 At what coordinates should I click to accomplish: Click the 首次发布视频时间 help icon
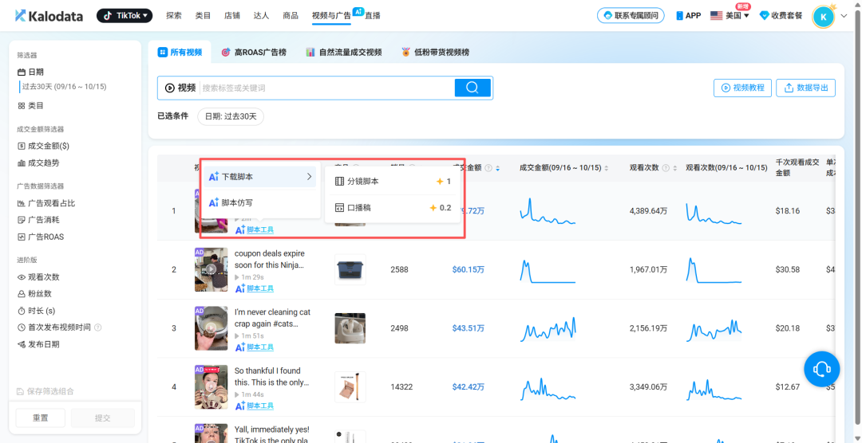click(98, 327)
